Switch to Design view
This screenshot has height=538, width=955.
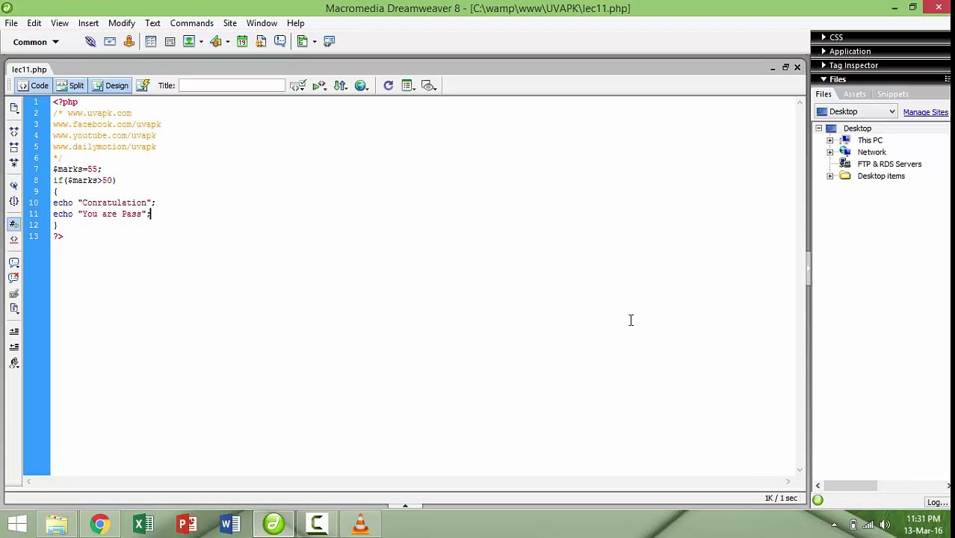pyautogui.click(x=111, y=85)
